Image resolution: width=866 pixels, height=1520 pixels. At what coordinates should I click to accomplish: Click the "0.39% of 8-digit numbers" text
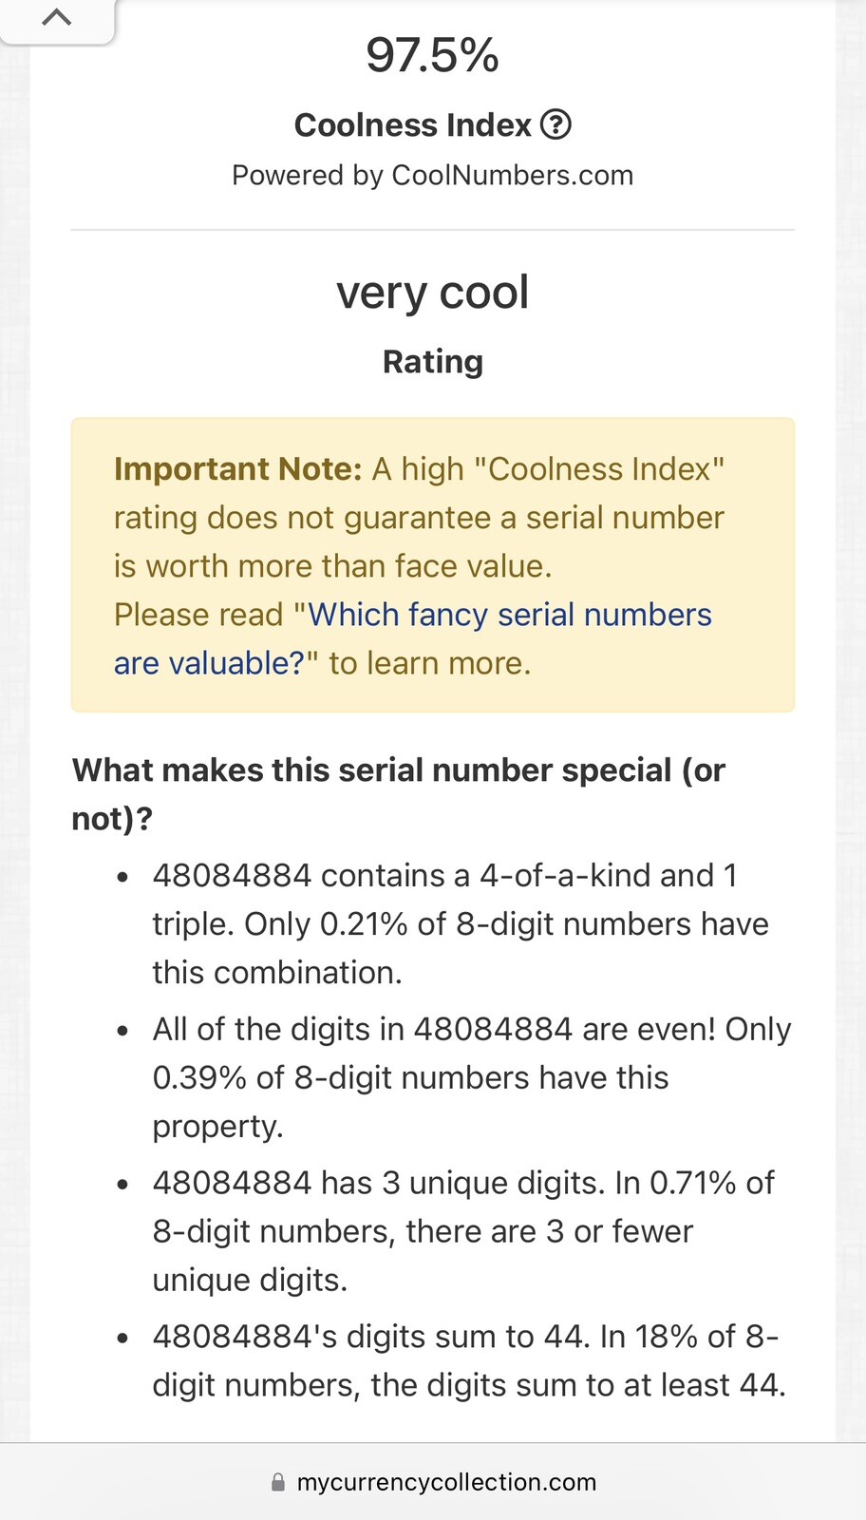(341, 1078)
